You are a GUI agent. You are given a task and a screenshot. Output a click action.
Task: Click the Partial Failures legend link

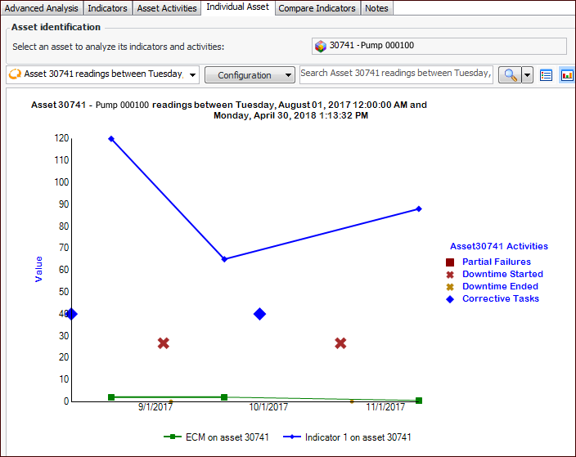(x=497, y=262)
